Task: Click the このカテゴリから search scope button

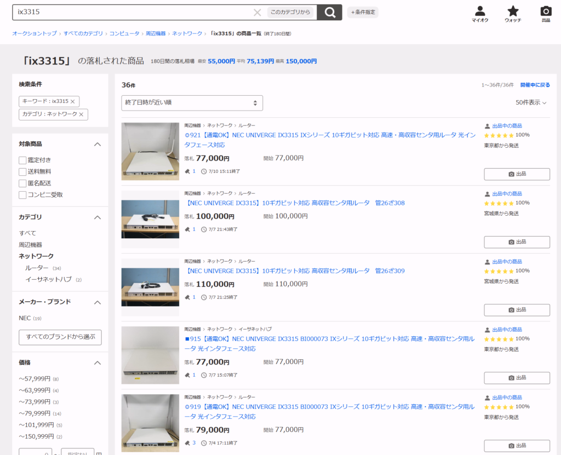Action: tap(290, 12)
